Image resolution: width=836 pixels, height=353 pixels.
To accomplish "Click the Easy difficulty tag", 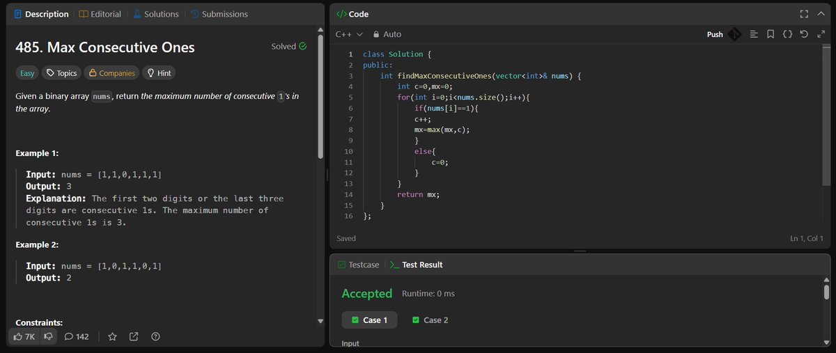I will 27,73.
